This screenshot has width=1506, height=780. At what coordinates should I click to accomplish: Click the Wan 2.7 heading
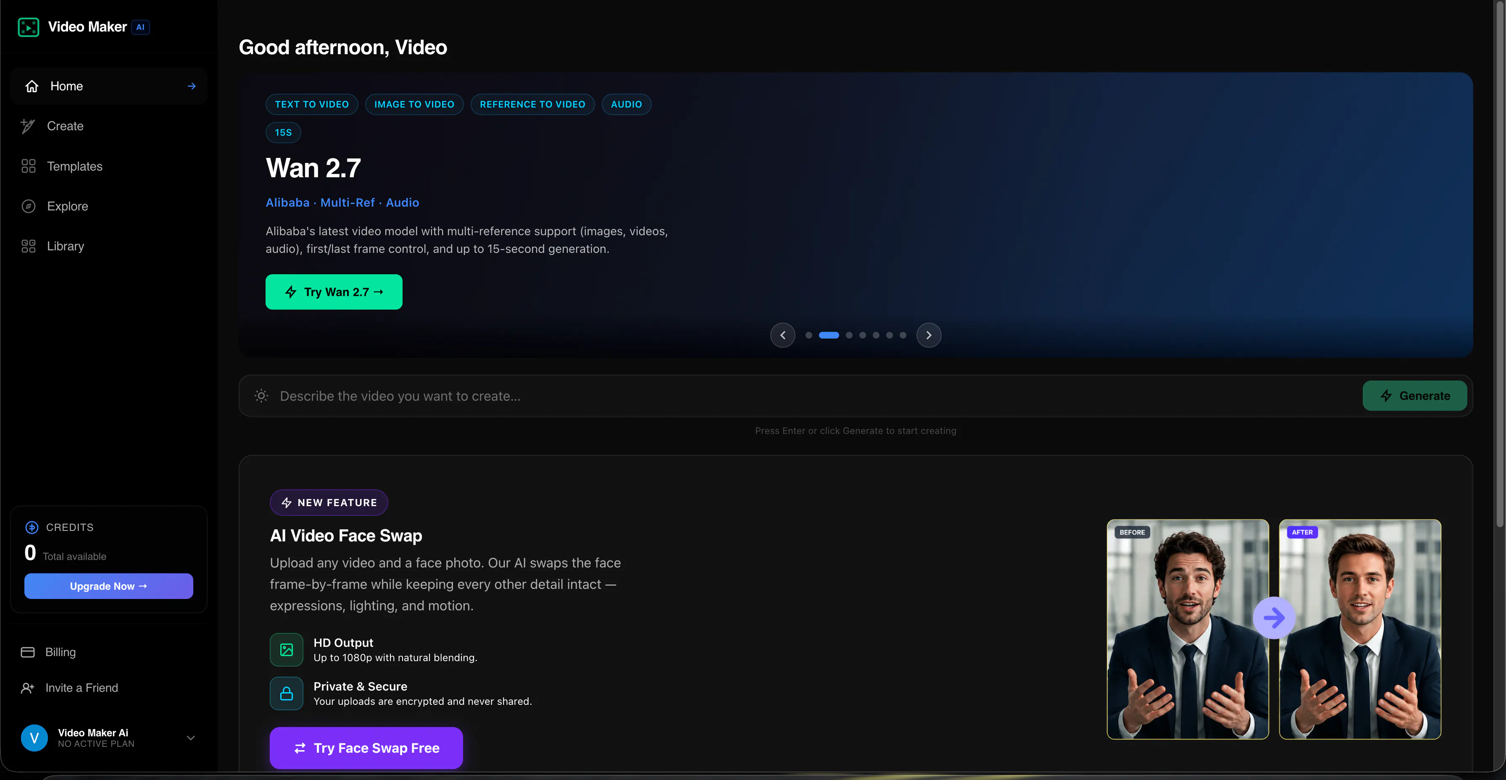(313, 168)
